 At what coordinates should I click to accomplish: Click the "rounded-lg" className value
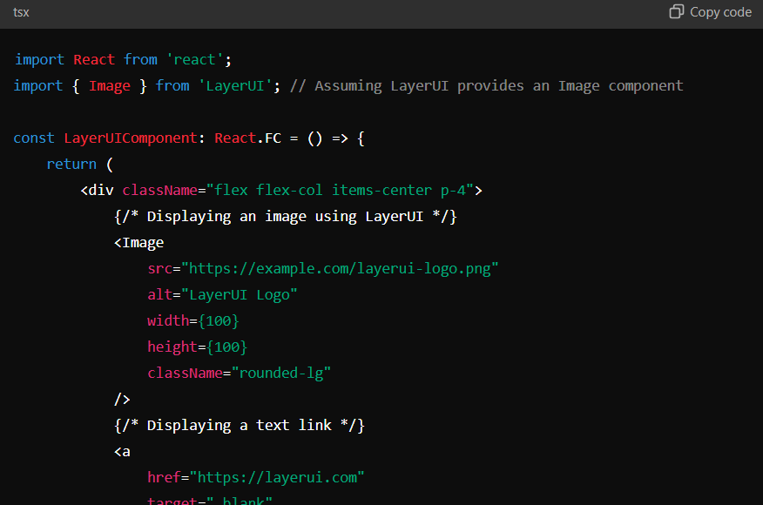click(281, 374)
